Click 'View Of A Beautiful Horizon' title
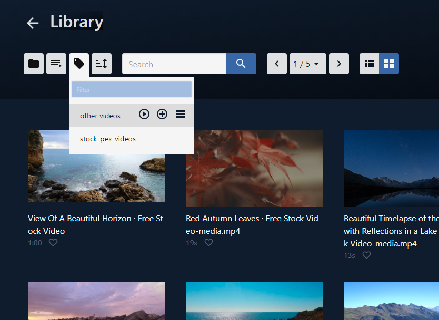Screen dimensions: 439x320 tap(95, 225)
